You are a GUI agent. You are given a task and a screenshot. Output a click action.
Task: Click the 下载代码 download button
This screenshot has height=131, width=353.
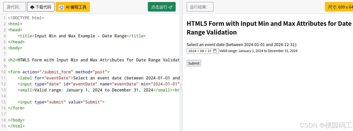41,7
